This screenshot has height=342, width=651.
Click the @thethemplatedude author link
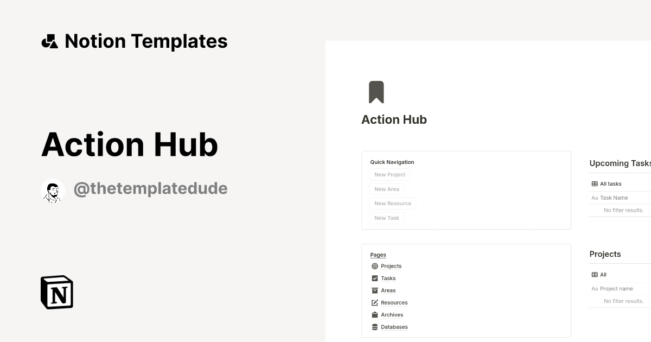(150, 188)
